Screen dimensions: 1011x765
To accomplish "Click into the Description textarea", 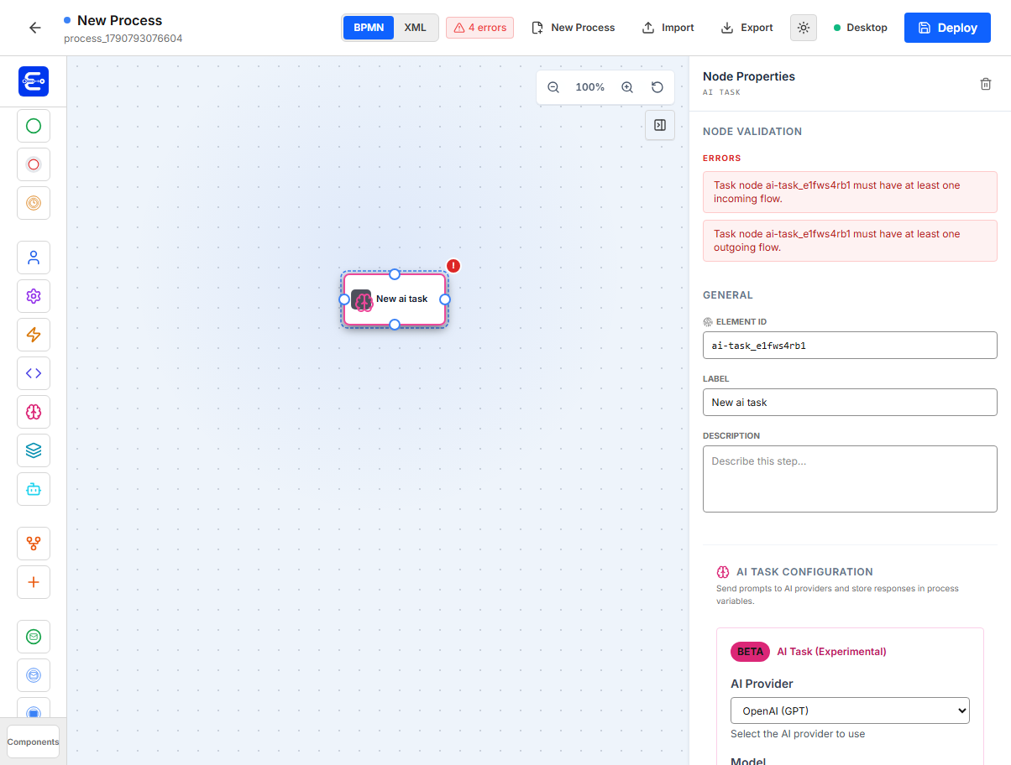I will [x=850, y=479].
